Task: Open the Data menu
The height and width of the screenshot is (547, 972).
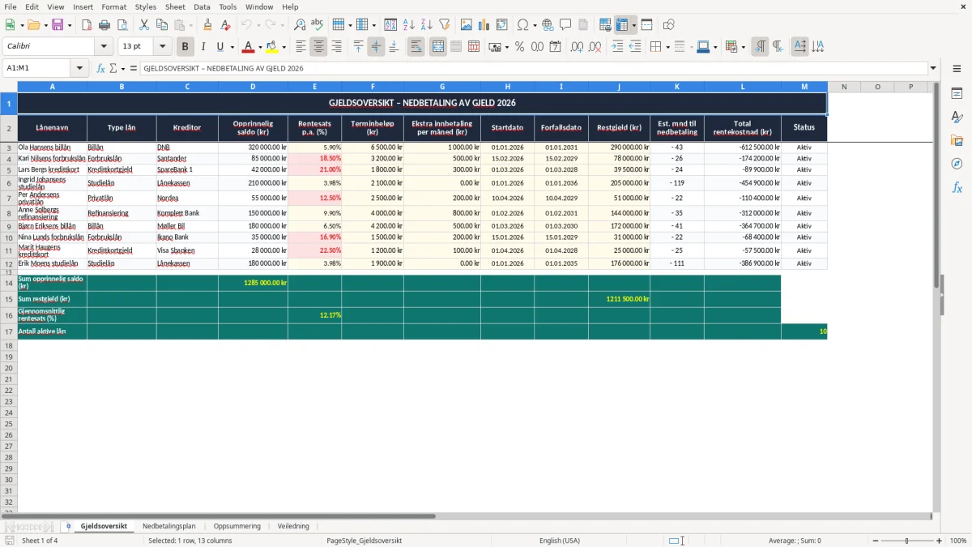Action: (x=202, y=6)
